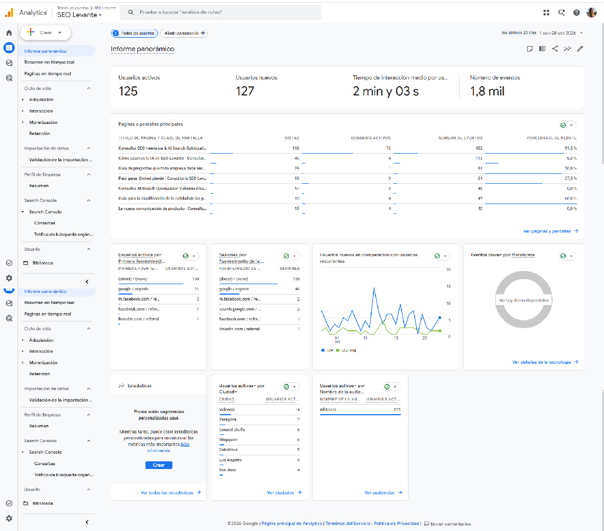Open the Usuarios activos metric dropdown in the Ciudad card
This screenshot has height=531, width=604.
coord(238,386)
